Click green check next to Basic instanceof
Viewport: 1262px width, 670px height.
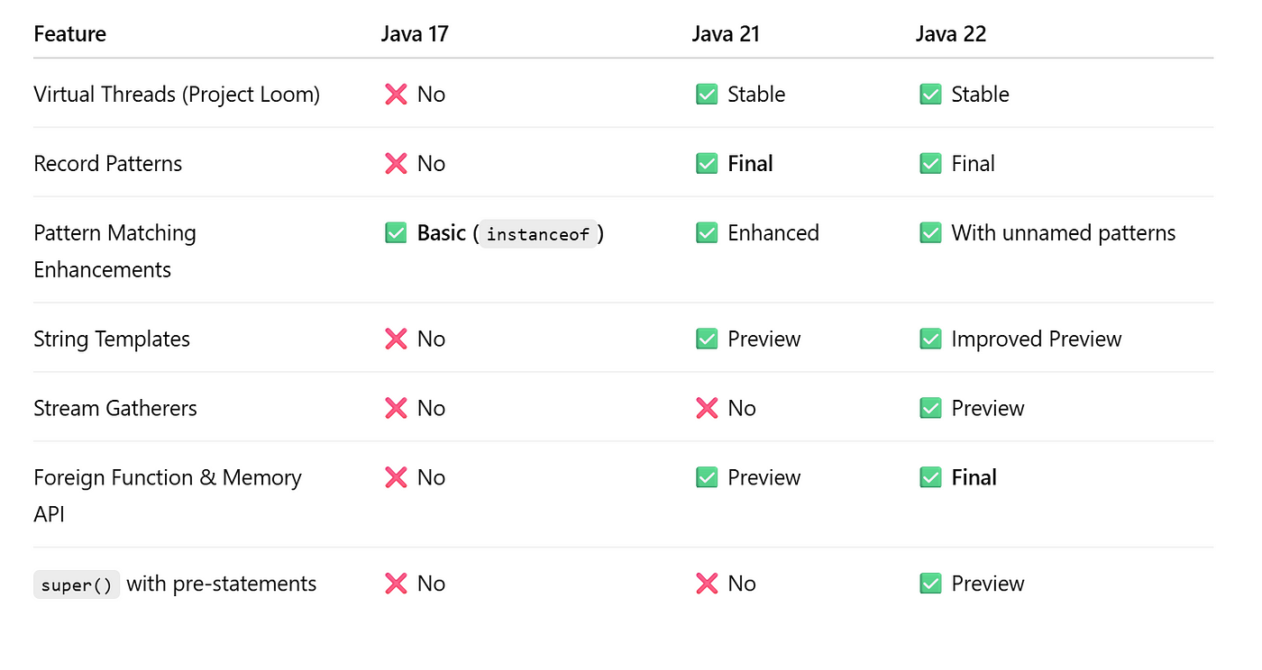point(396,233)
